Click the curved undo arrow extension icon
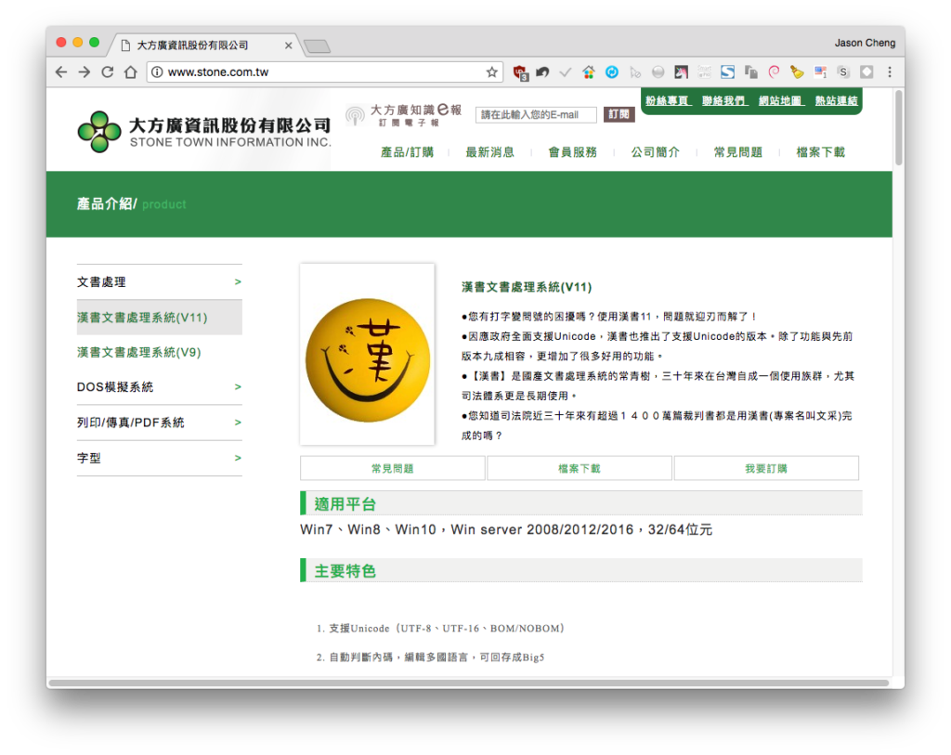This screenshot has width=951, height=755. pos(542,72)
